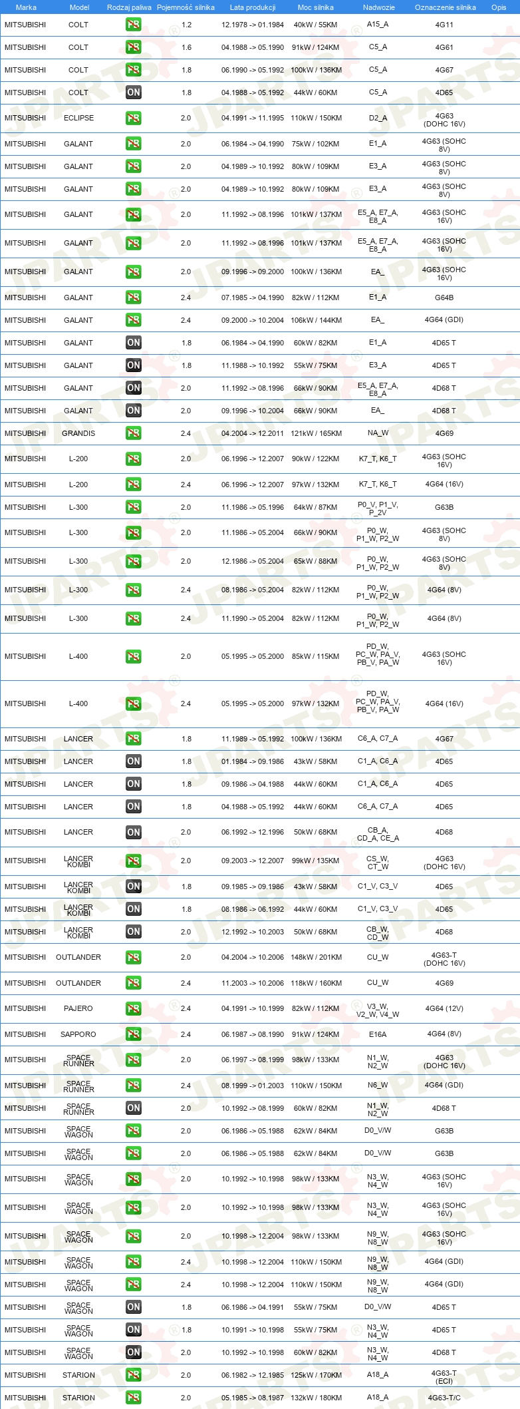The image size is (520, 1409).
Task: Click the Lata produkcji column header
Action: [253, 7]
